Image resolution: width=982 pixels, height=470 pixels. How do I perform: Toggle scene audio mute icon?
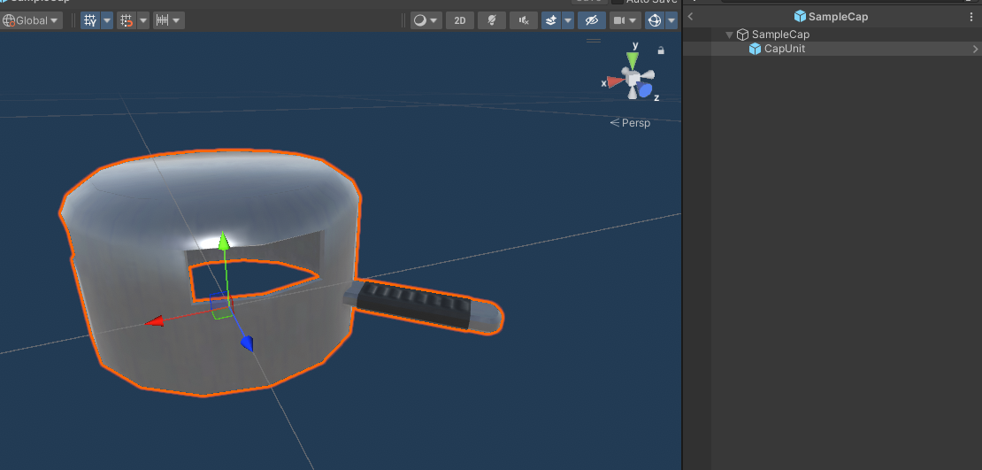[x=524, y=20]
